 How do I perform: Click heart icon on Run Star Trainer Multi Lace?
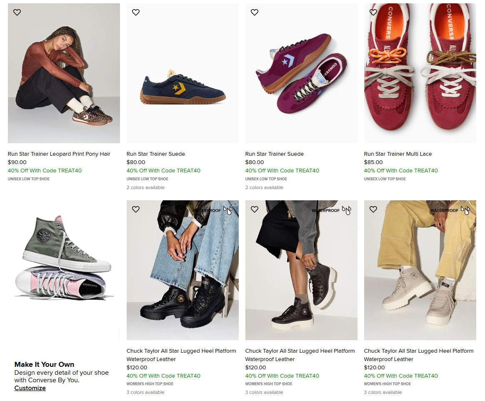coord(373,12)
